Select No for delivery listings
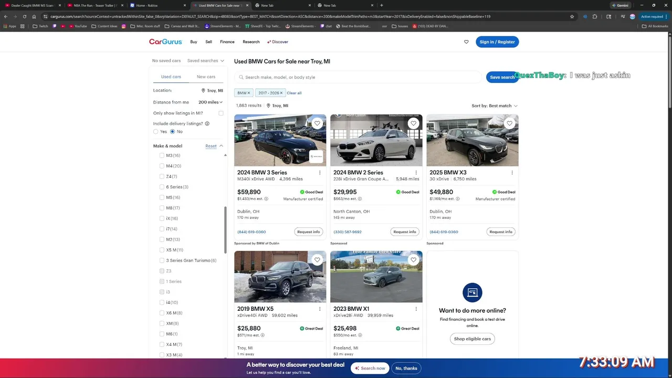Viewport: 672px width, 378px height. (x=172, y=131)
